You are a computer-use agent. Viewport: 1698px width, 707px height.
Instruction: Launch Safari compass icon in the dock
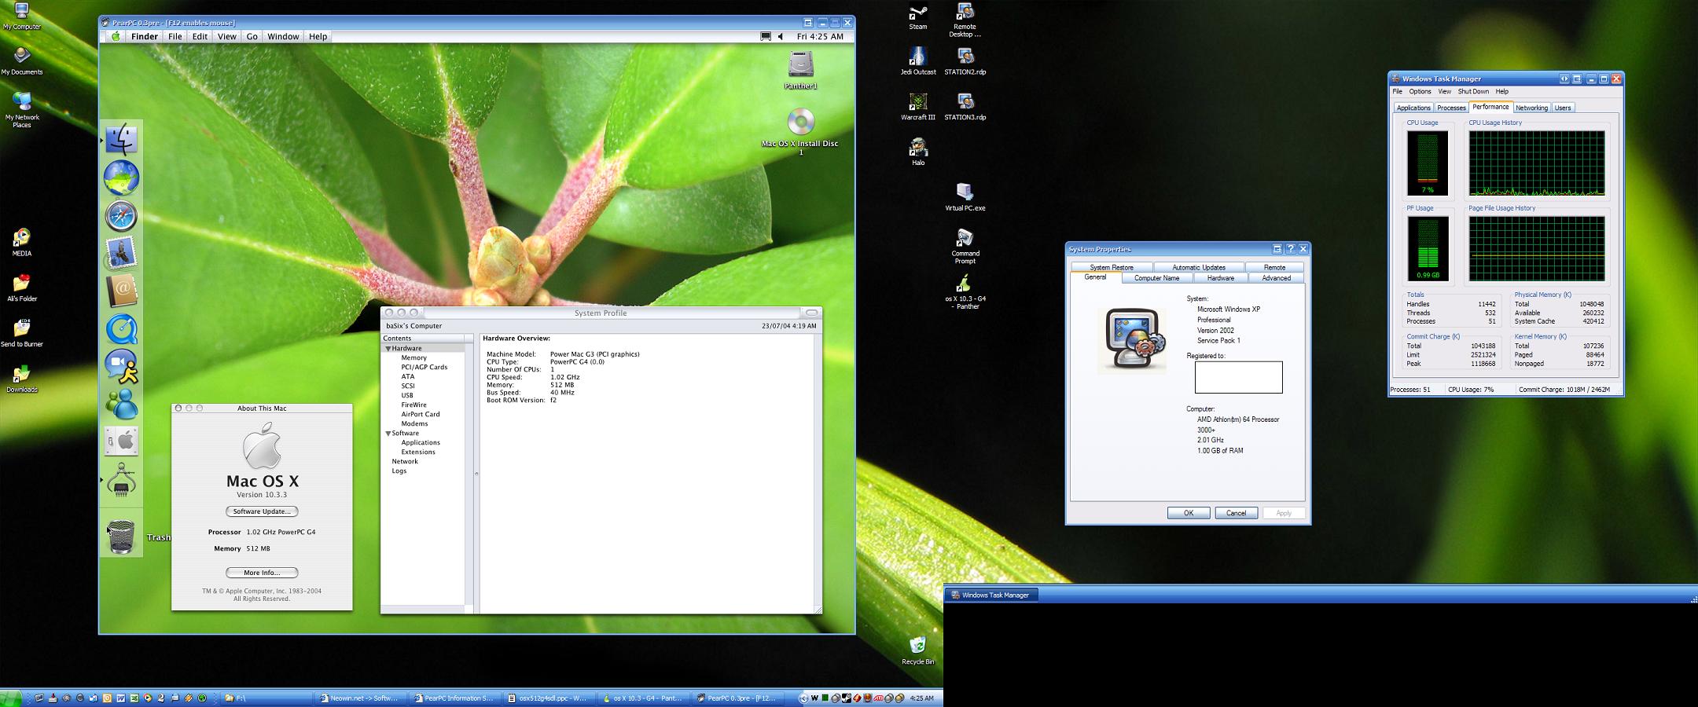122,216
